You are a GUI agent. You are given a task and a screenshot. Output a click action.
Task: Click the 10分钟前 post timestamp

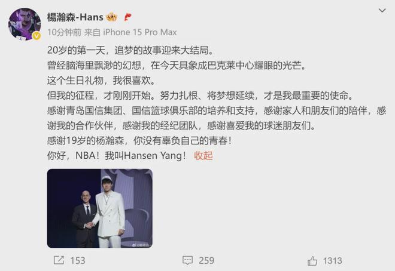[64, 32]
